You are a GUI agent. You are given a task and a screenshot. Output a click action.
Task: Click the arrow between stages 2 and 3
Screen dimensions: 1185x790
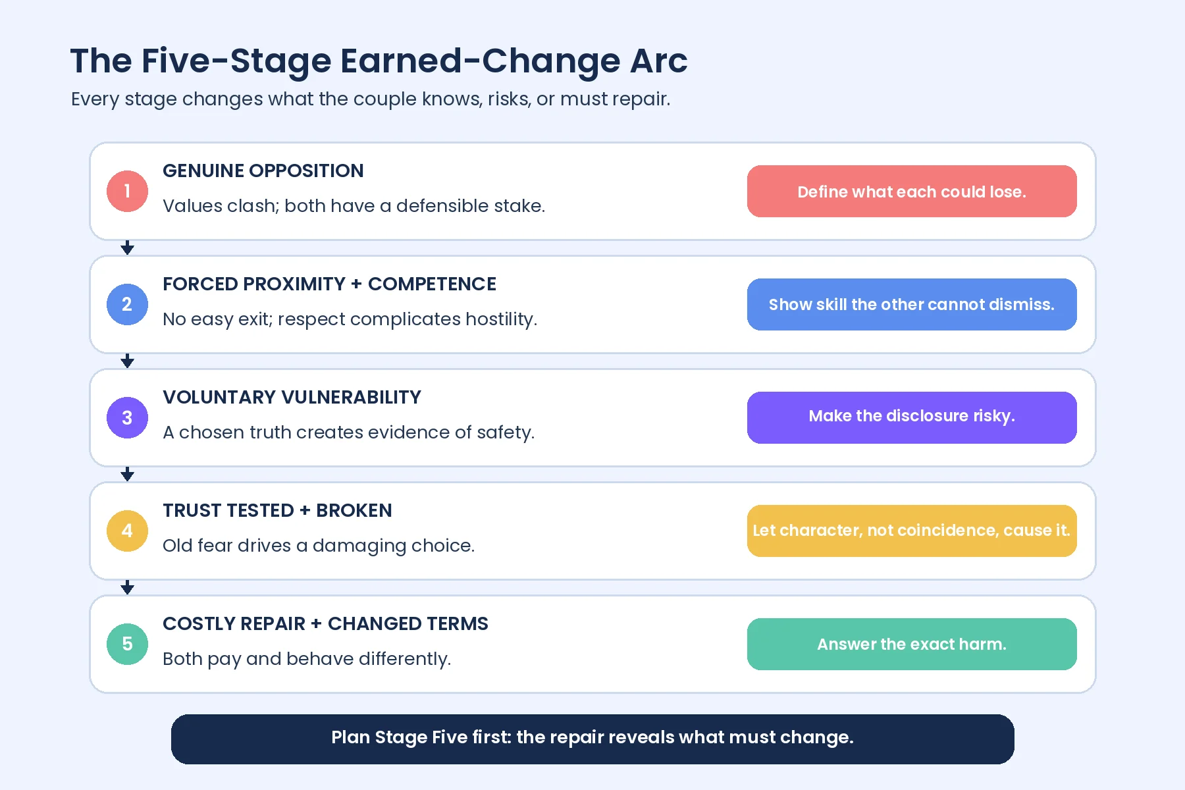click(x=128, y=361)
